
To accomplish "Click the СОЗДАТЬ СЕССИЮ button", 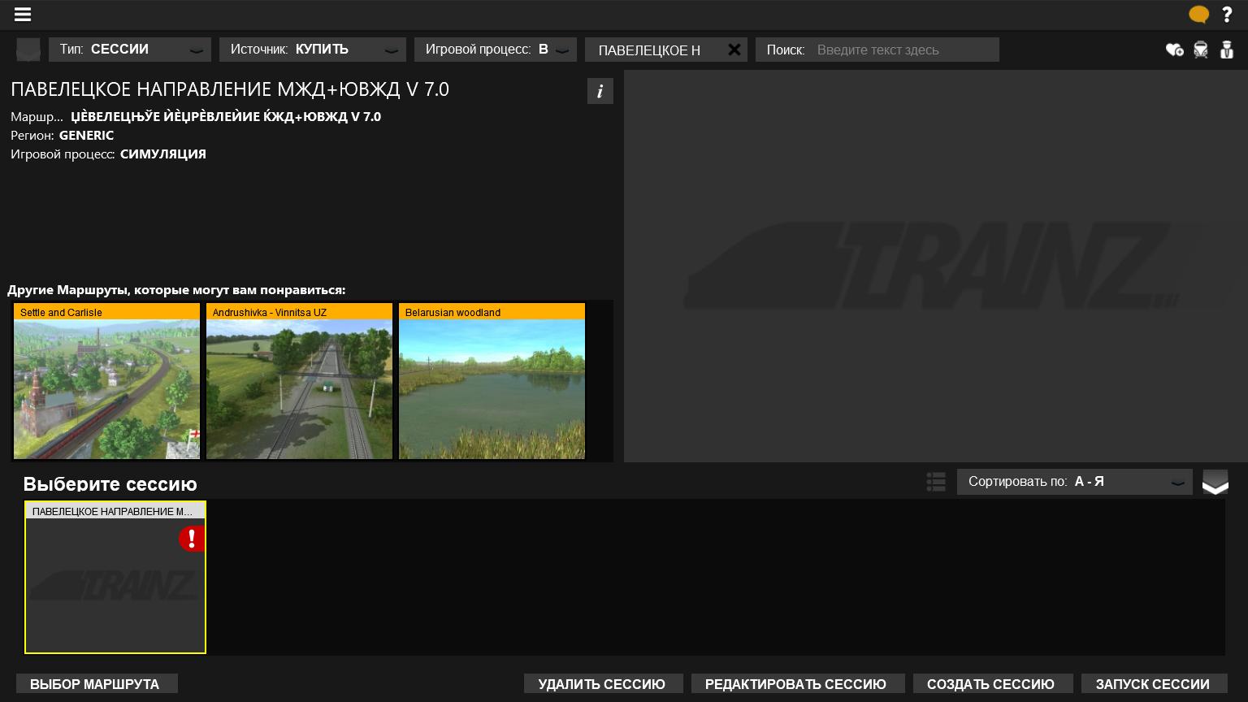I will pyautogui.click(x=993, y=684).
